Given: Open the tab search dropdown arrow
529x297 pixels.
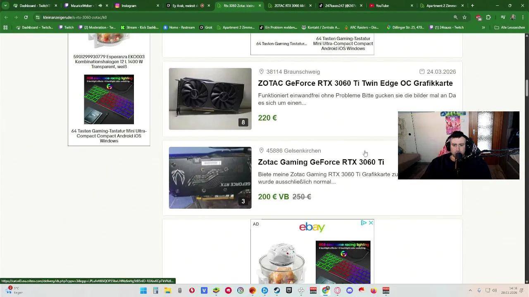Looking at the screenshot, I should (x=5, y=6).
